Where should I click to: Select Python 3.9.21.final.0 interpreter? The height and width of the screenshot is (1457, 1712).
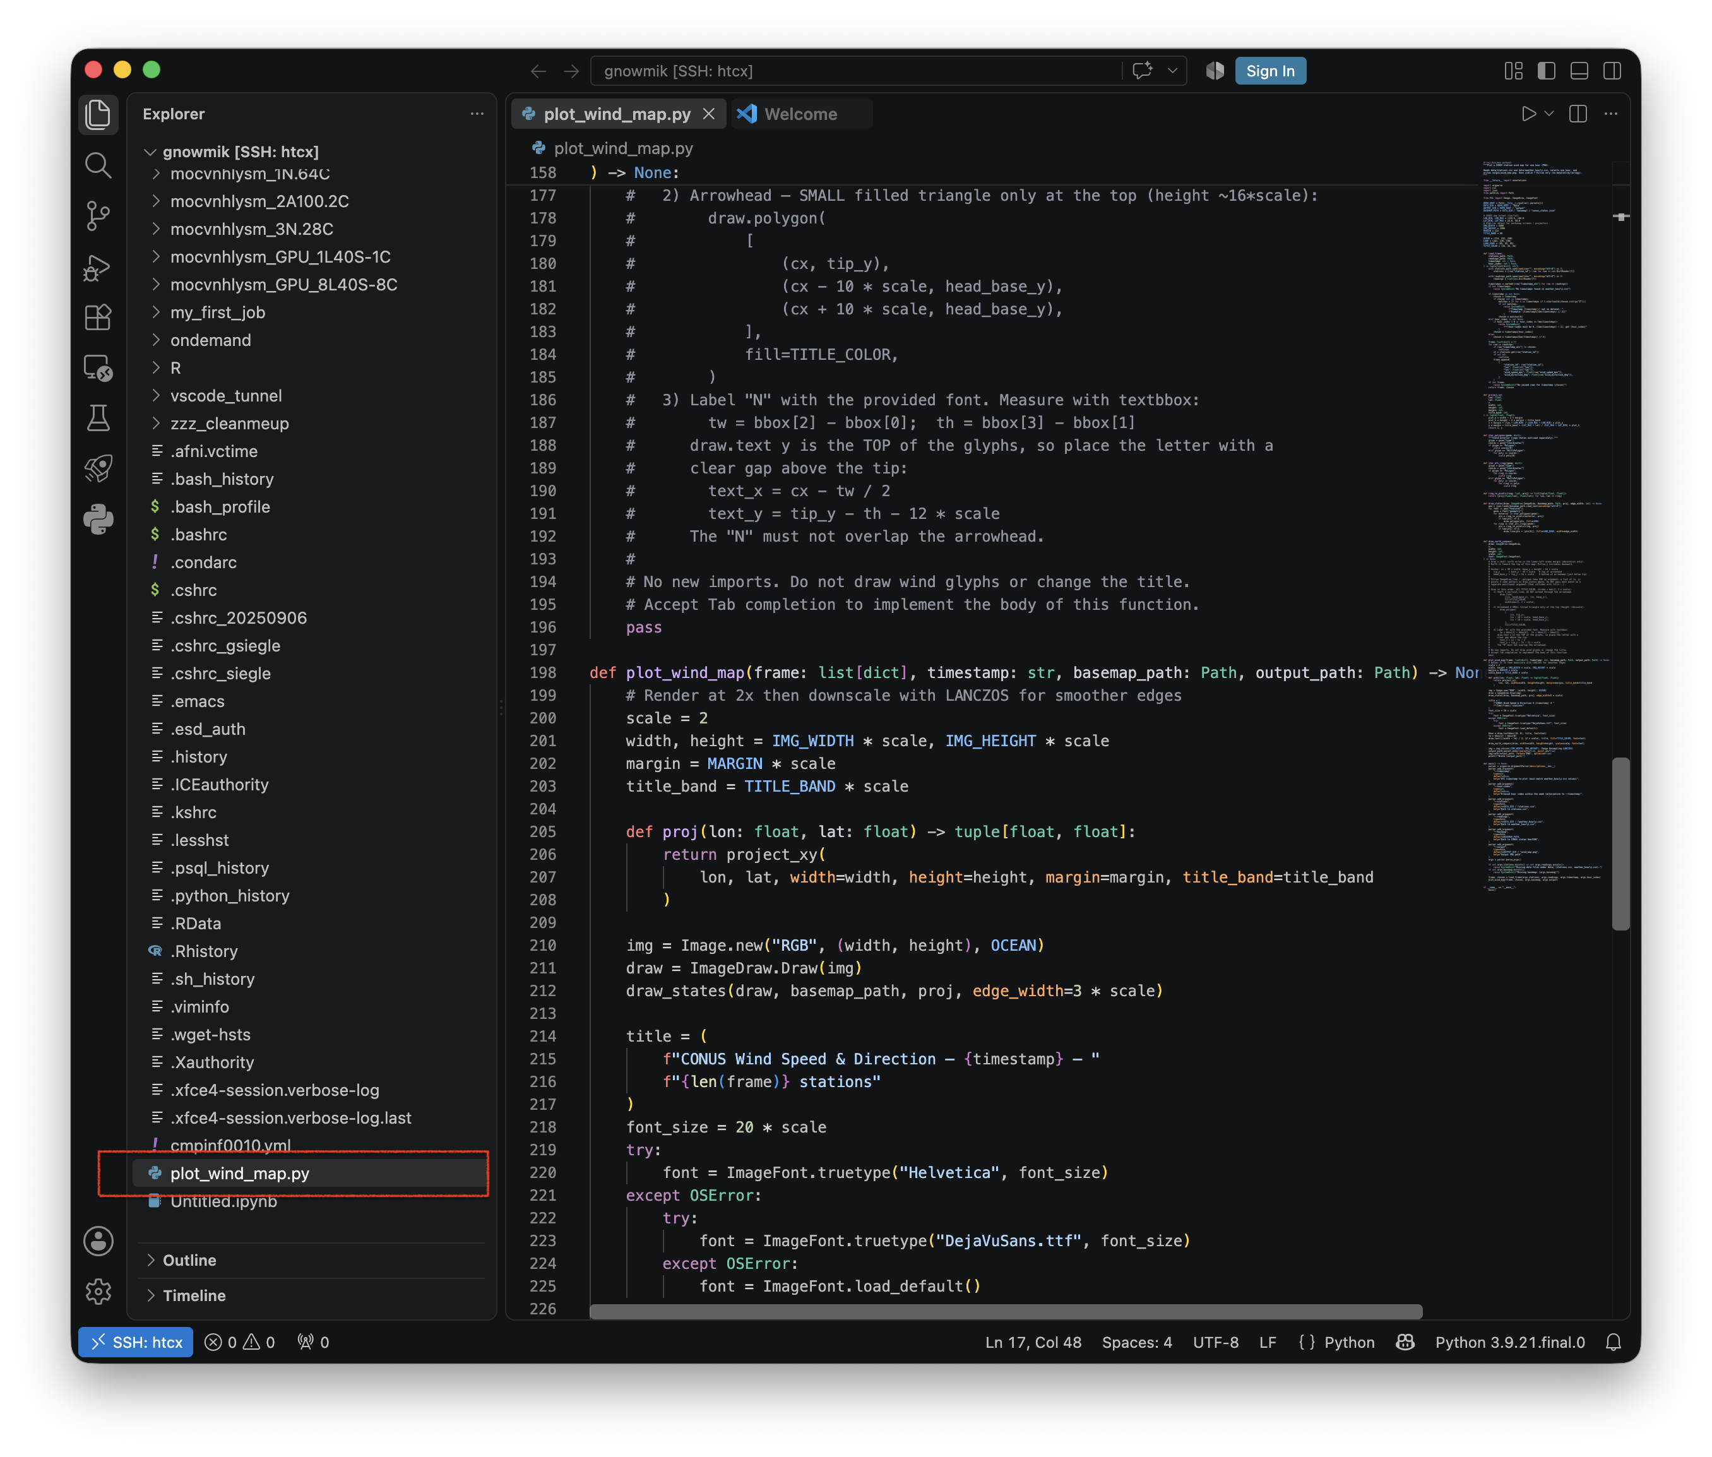(x=1509, y=1342)
